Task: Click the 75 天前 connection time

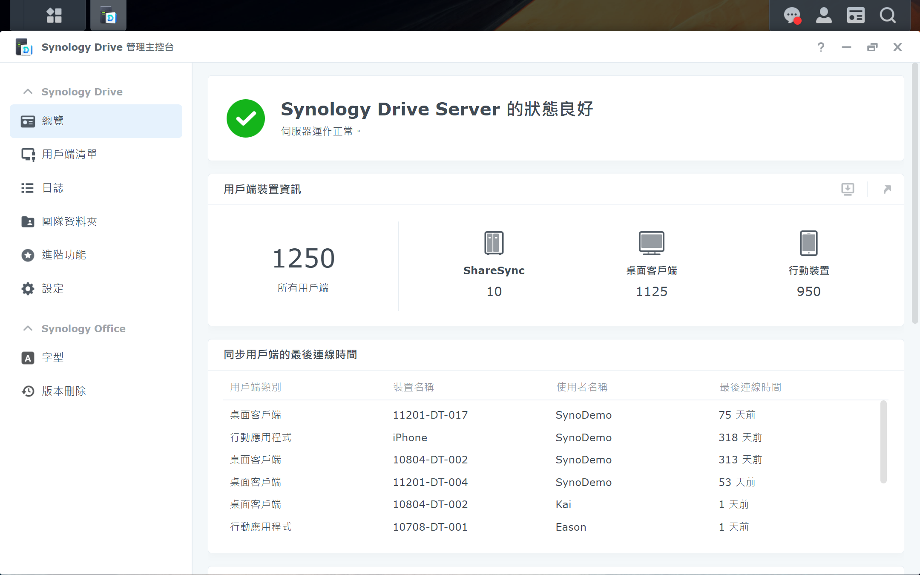Action: 737,415
